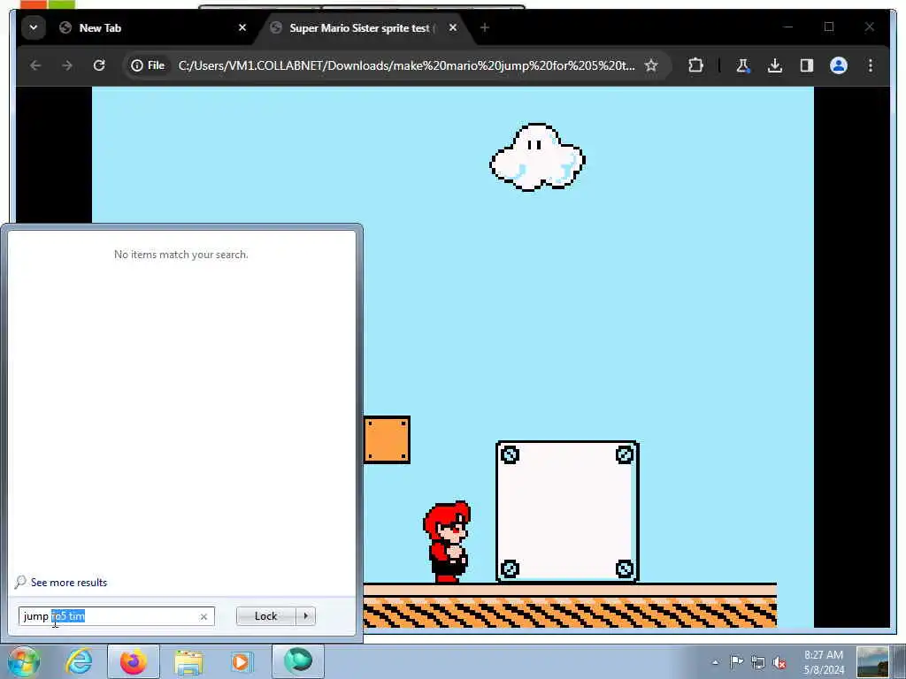
Task: Close the New Tab tab
Action: coord(242,27)
